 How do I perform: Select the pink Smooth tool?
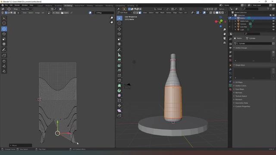(x=119, y=96)
